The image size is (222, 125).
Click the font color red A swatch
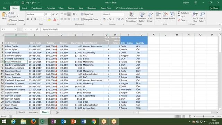click(x=55, y=19)
